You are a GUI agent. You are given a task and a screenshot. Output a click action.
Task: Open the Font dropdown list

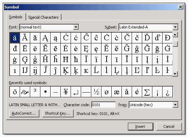tap(76, 27)
